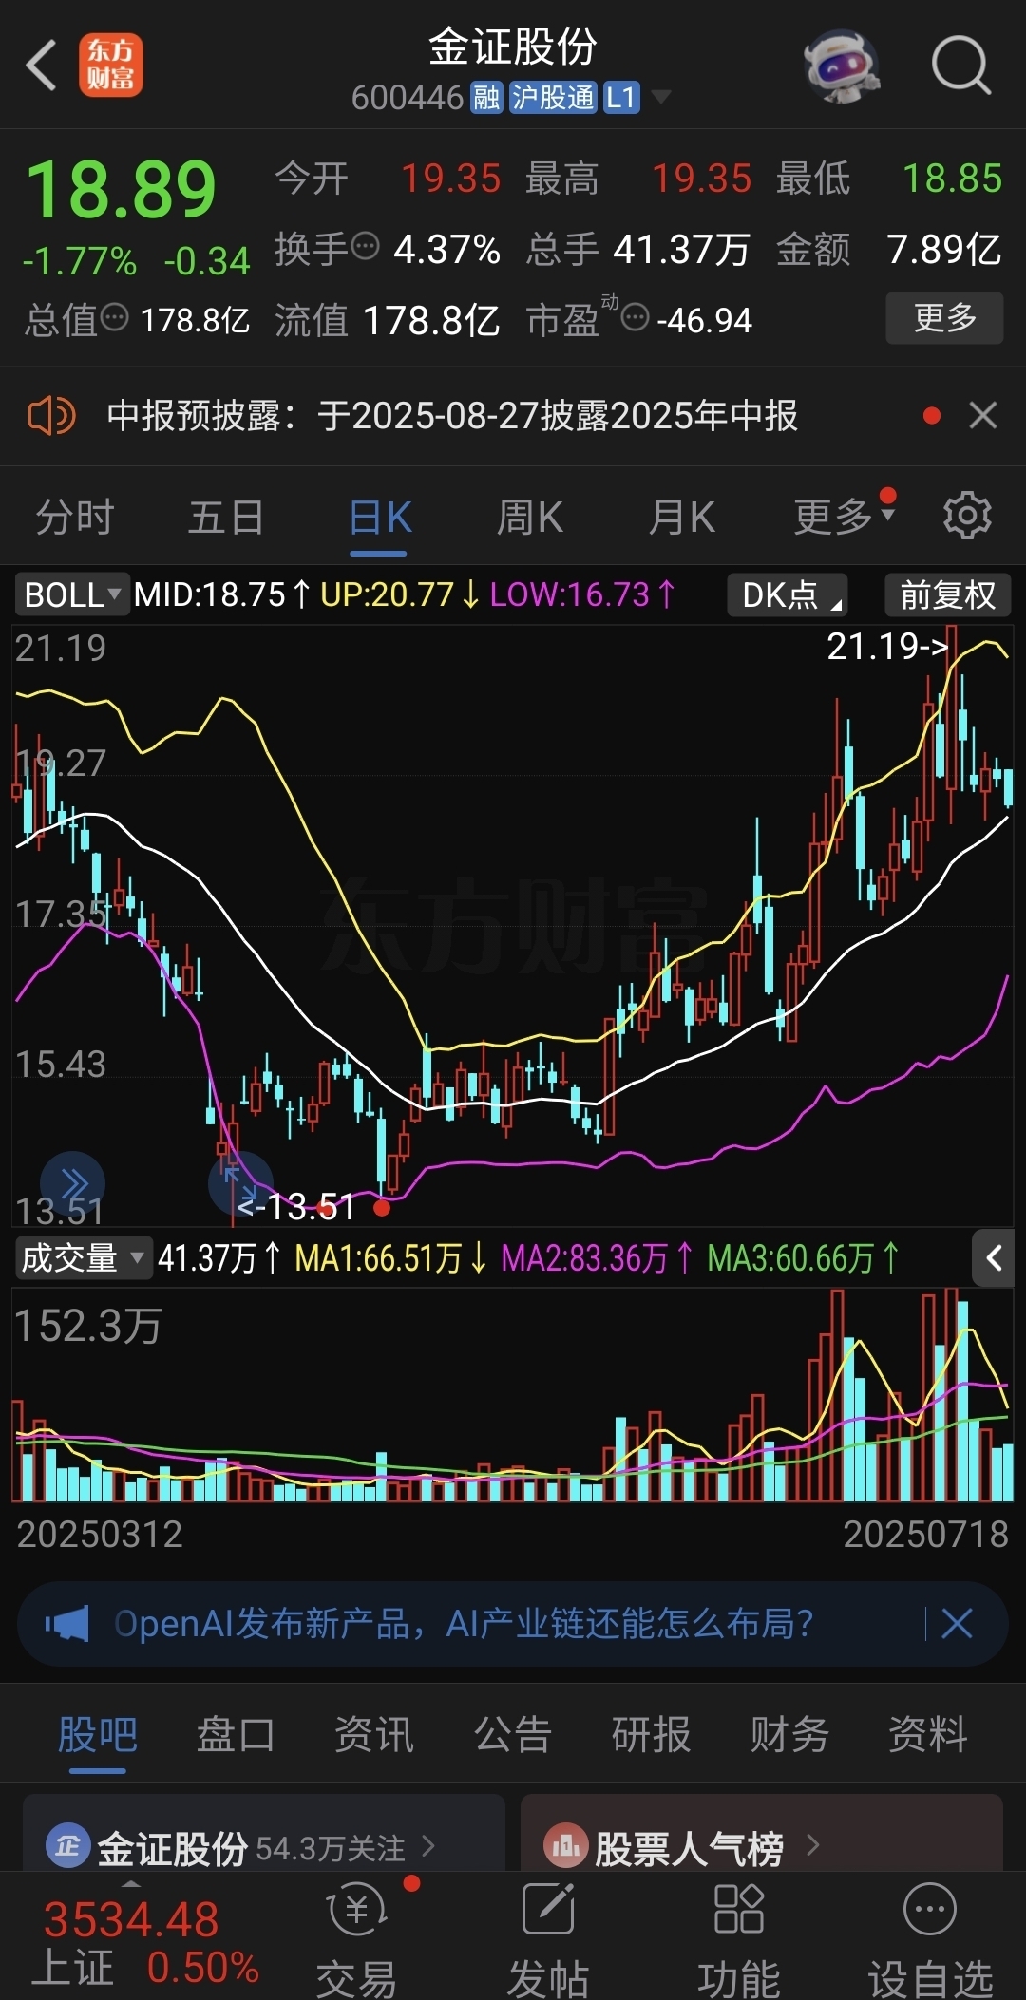Open the 功能 grid icon
1026x2000 pixels.
[739, 1909]
